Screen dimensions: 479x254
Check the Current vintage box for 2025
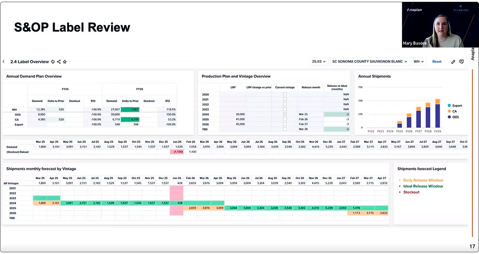click(284, 119)
